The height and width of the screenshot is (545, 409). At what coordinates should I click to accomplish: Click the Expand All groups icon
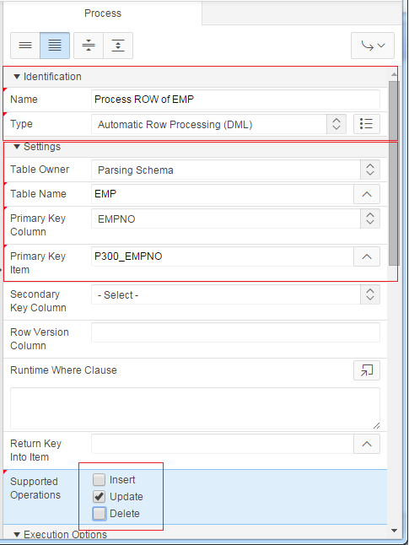[118, 46]
